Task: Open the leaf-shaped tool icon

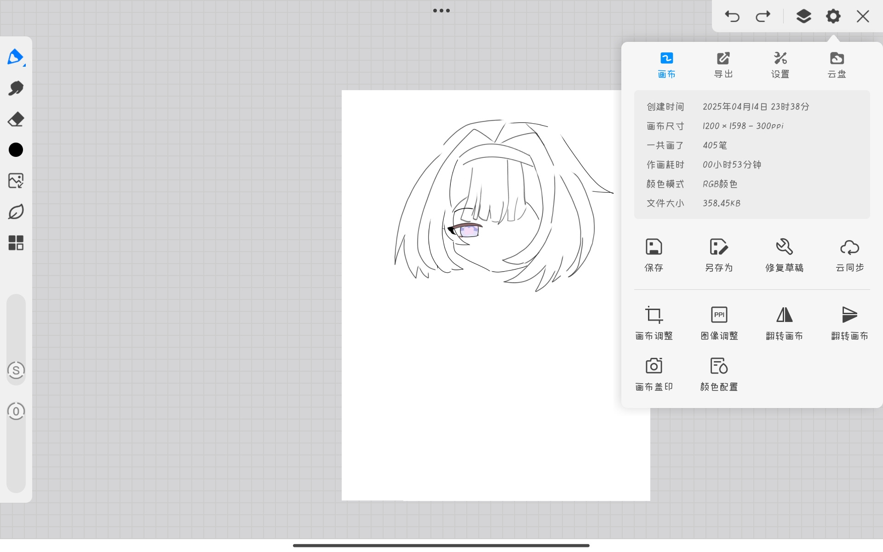Action: click(16, 212)
